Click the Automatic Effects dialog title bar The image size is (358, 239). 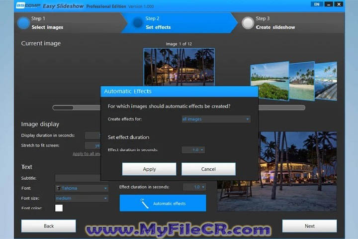(179, 92)
